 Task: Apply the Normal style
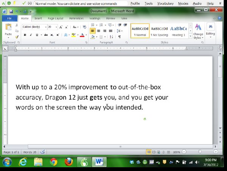(x=140, y=31)
